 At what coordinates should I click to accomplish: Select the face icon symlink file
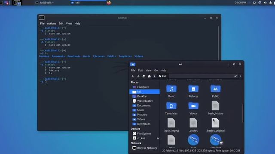tap(216, 140)
